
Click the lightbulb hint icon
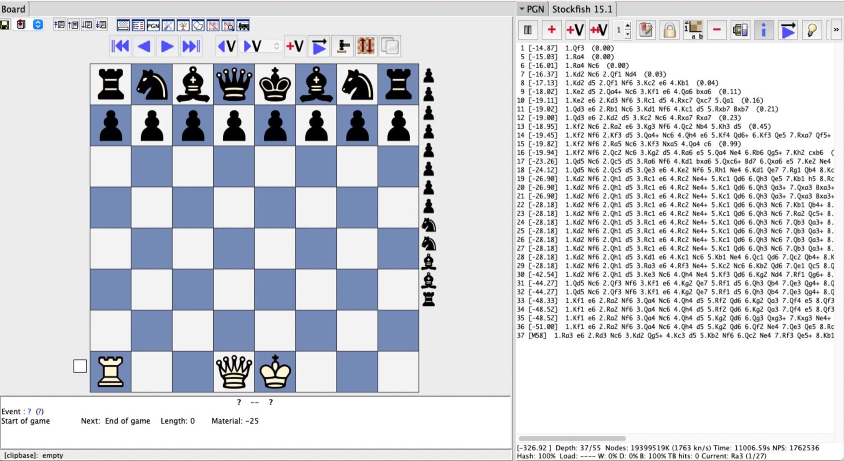pyautogui.click(x=811, y=30)
